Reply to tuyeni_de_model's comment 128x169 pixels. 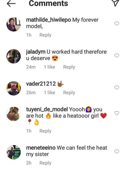coord(45,131)
